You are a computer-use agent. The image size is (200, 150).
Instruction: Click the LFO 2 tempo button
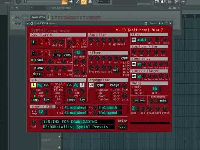pos(71,100)
